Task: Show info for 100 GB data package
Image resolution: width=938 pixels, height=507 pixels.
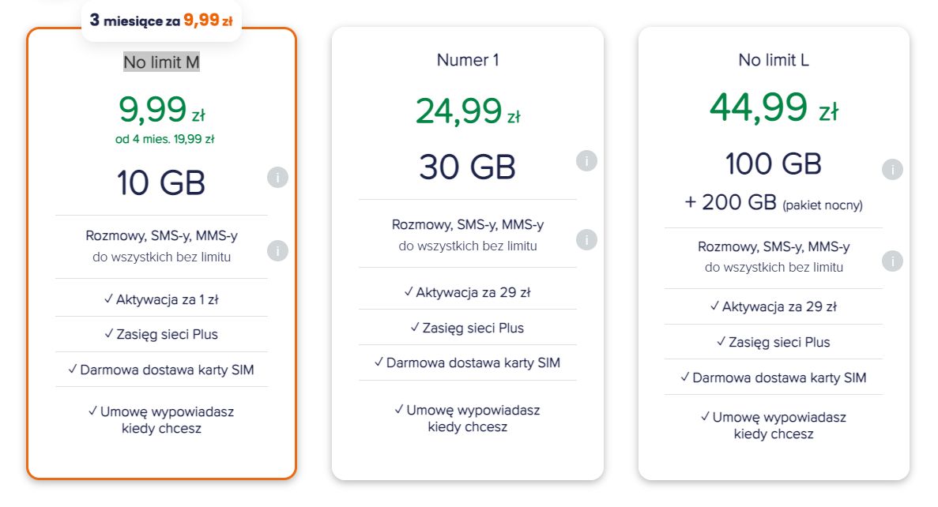Action: click(x=892, y=169)
